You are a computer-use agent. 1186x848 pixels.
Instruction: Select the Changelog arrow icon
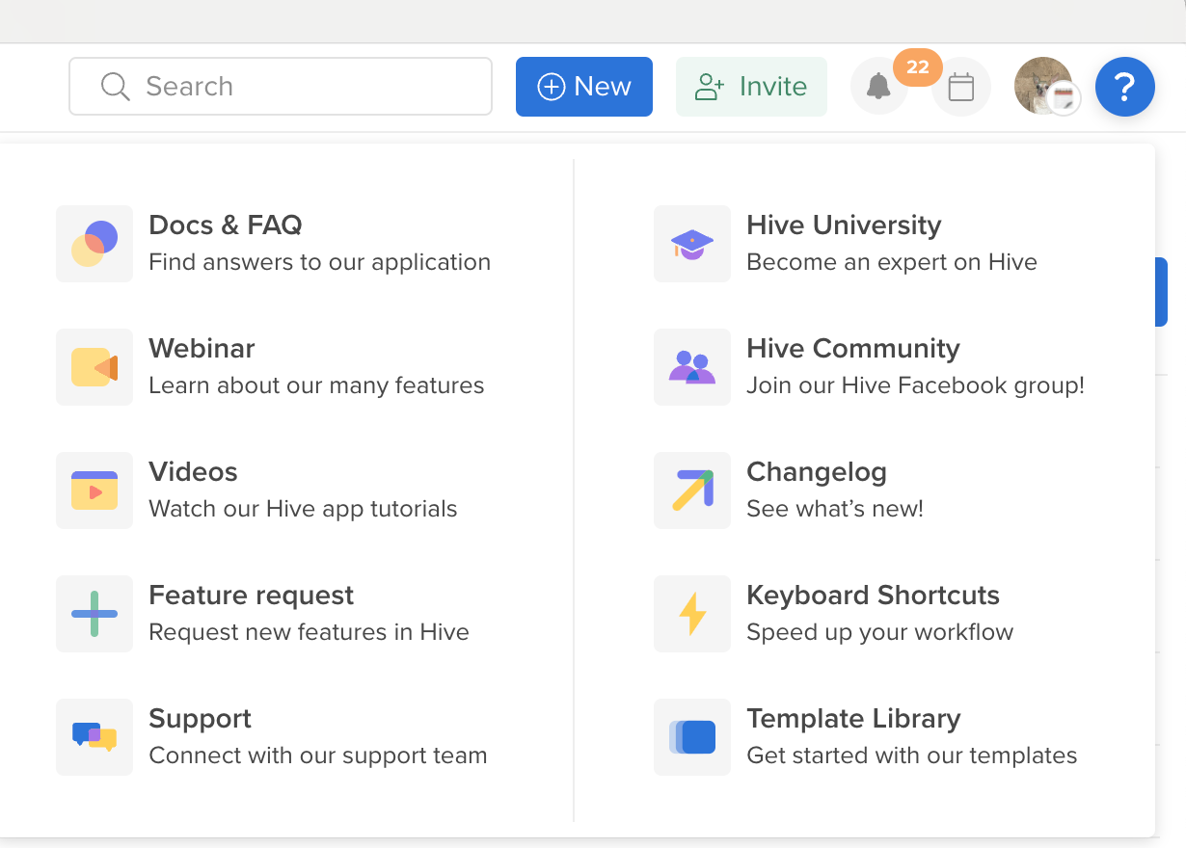[x=691, y=490]
